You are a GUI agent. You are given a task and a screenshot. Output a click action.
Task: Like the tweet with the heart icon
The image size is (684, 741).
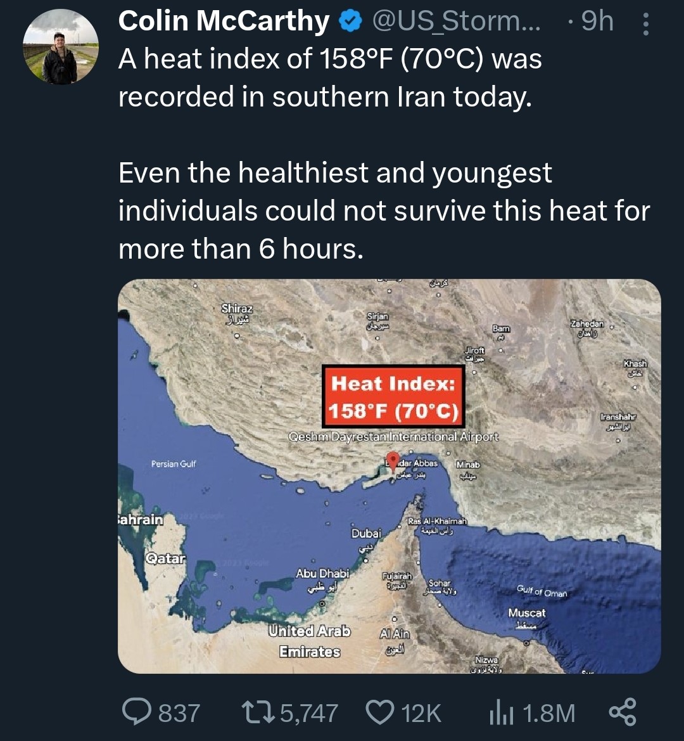[381, 712]
